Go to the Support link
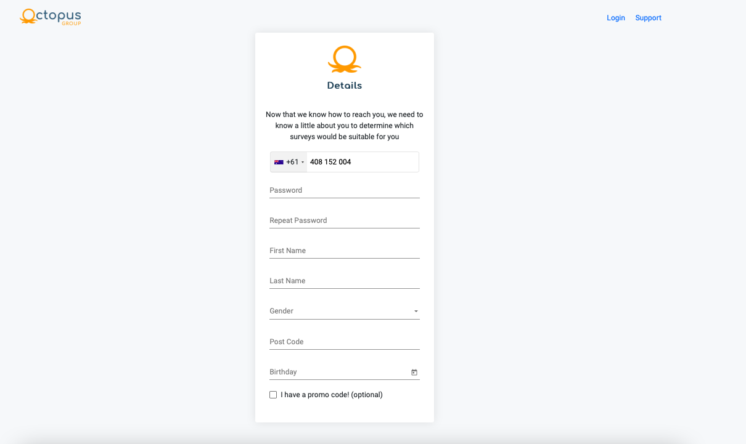The image size is (746, 444). coord(649,18)
